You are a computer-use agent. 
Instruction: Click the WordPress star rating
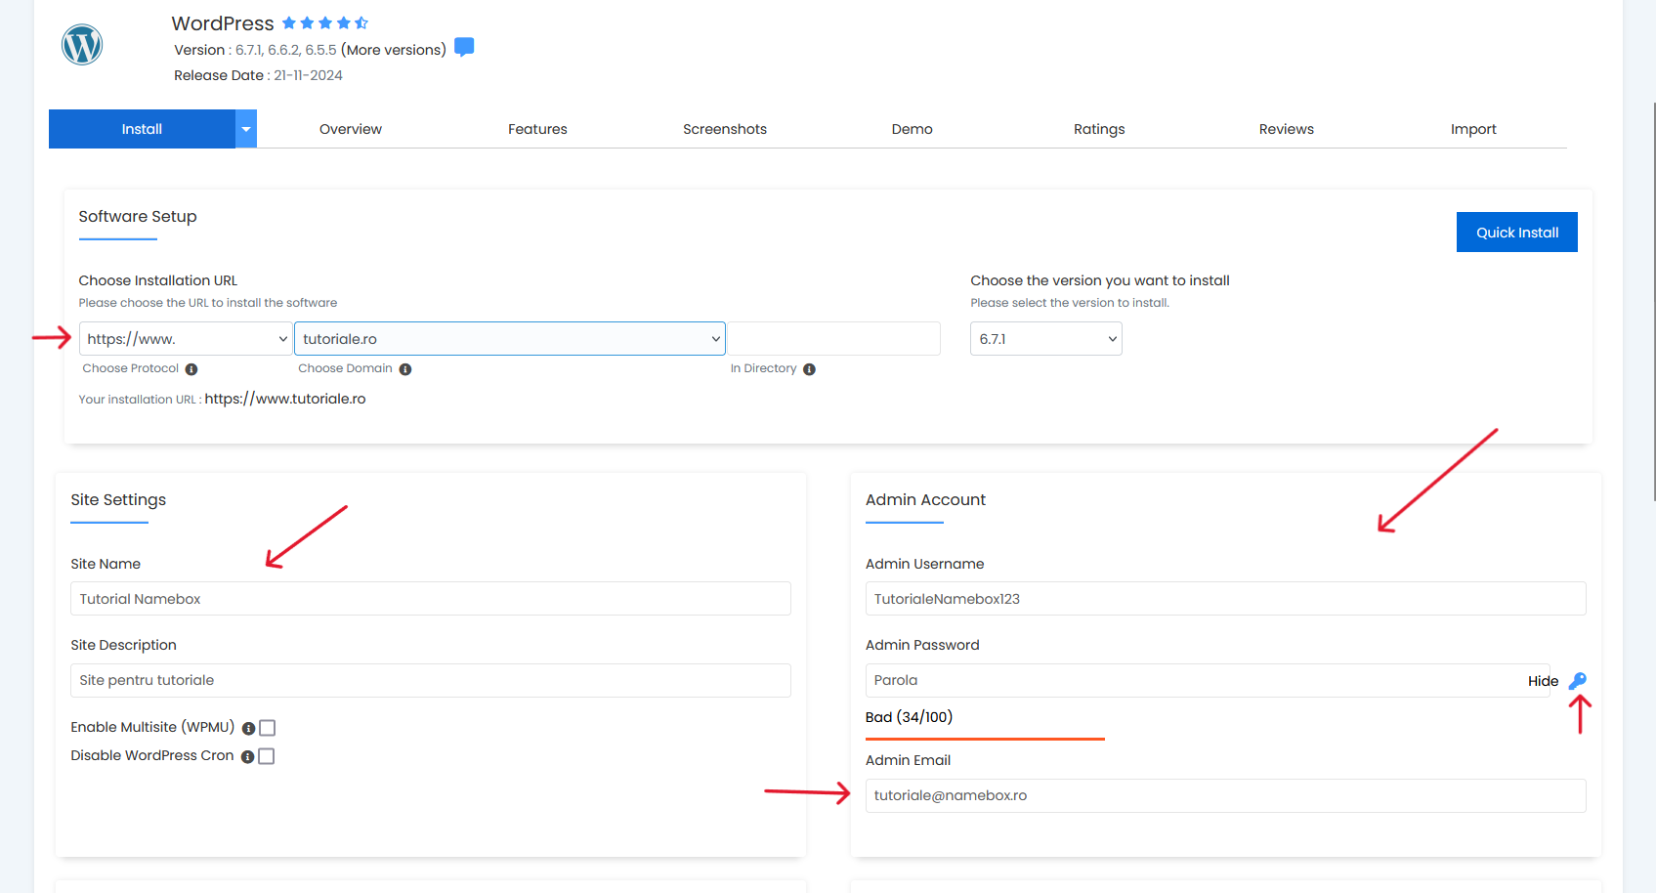click(x=325, y=22)
